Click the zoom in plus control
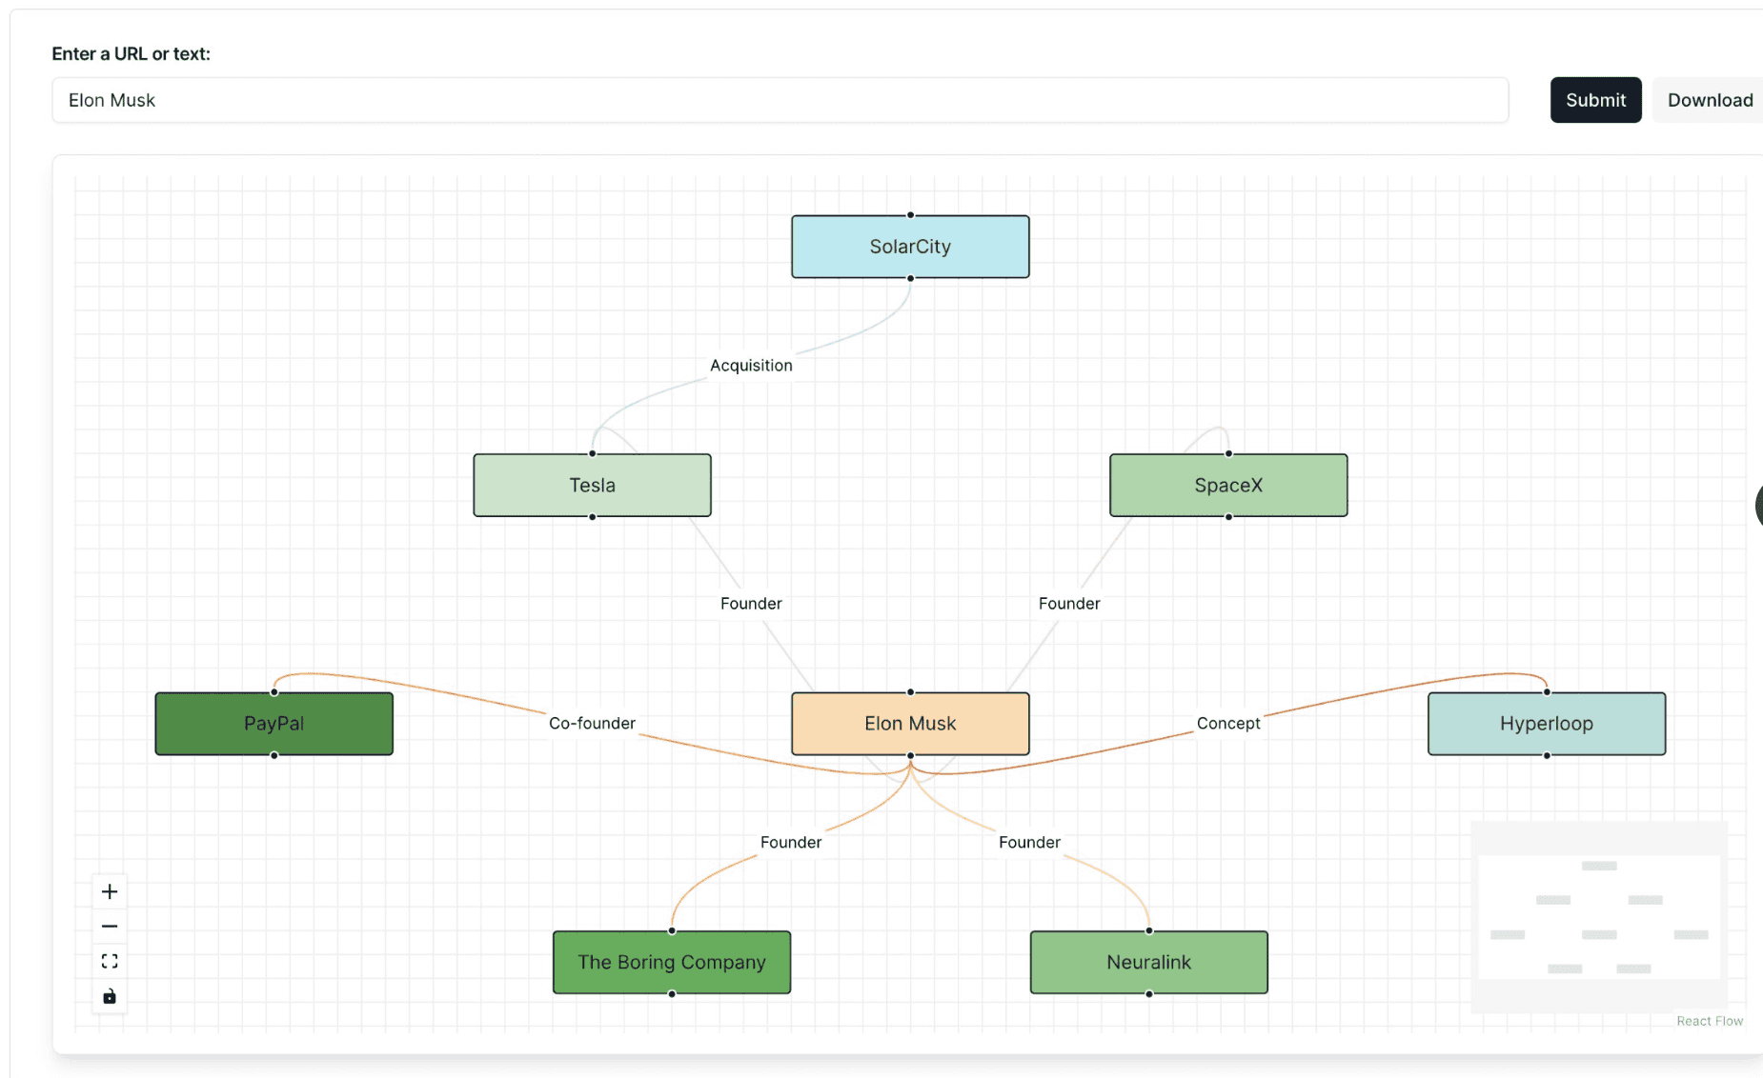Image resolution: width=1763 pixels, height=1078 pixels. 110,891
